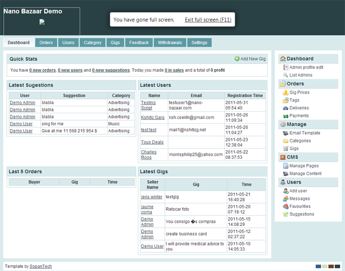Click the Favourities icon in sidebar

tap(286, 207)
